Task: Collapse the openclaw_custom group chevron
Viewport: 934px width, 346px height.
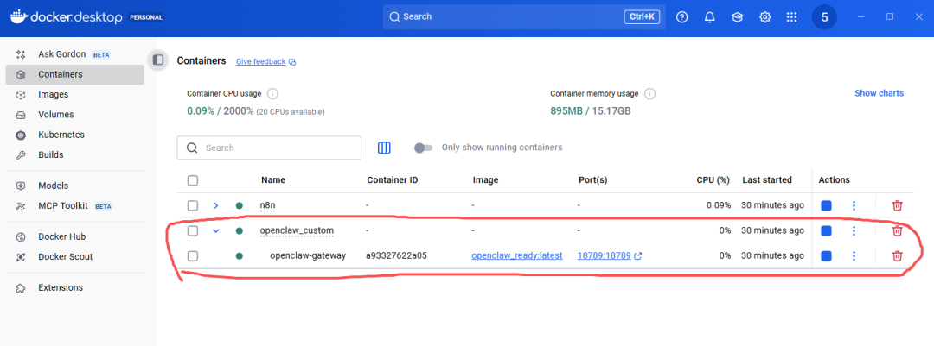Action: tap(216, 230)
